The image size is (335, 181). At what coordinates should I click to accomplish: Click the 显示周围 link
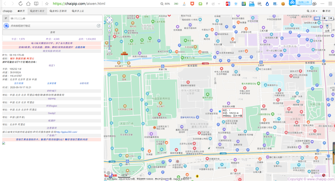[x=19, y=83]
